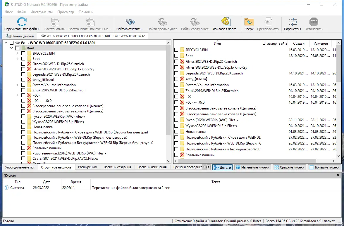344x226 pixels.
Task: Click red X icon of svaty_[tfile.ru] in tree
Action: (29, 79)
